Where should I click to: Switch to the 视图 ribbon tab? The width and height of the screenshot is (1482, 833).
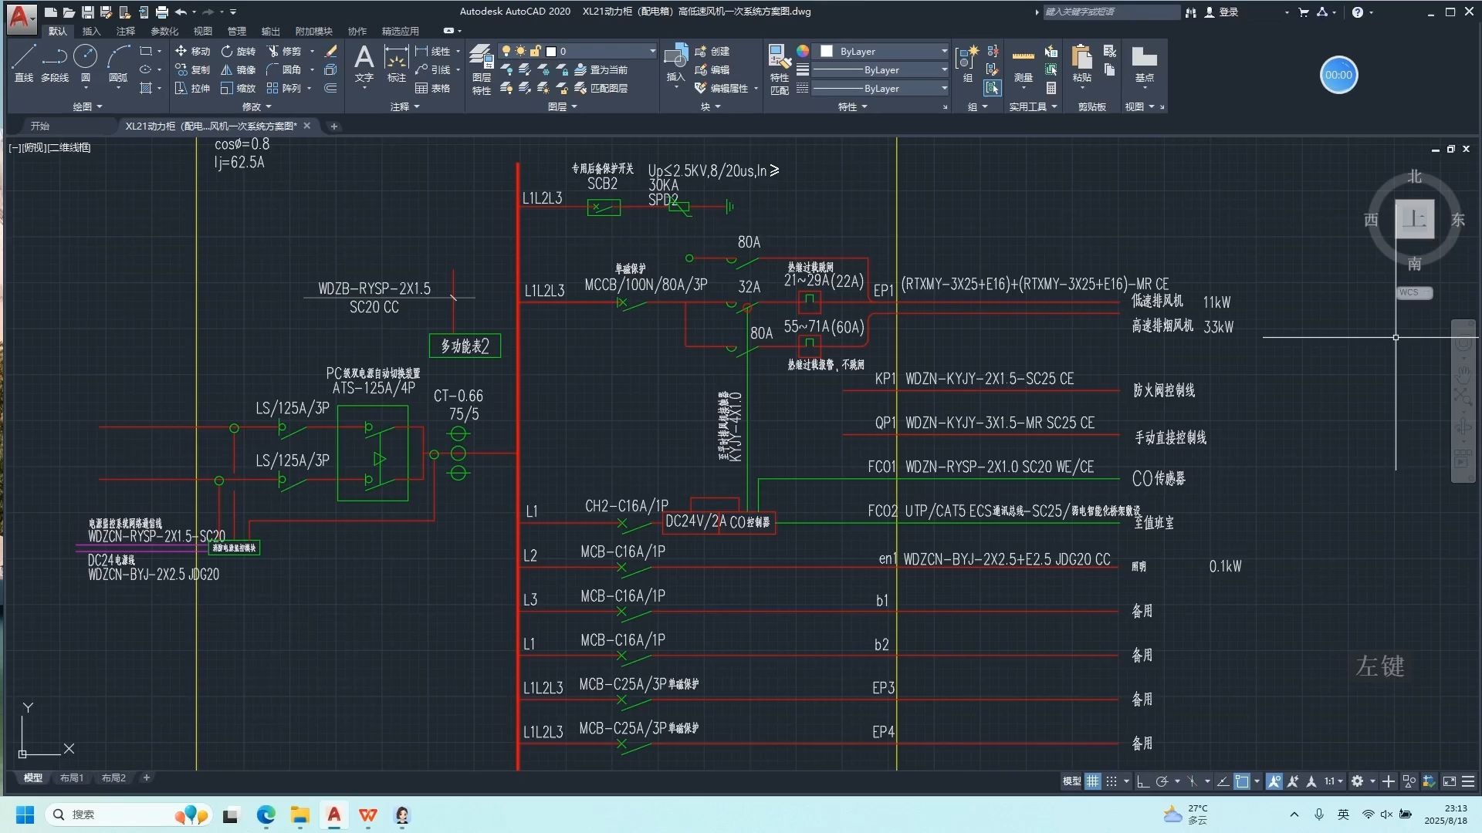tap(202, 31)
